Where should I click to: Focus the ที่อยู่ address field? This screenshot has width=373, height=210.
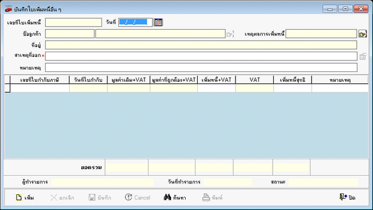[201, 45]
